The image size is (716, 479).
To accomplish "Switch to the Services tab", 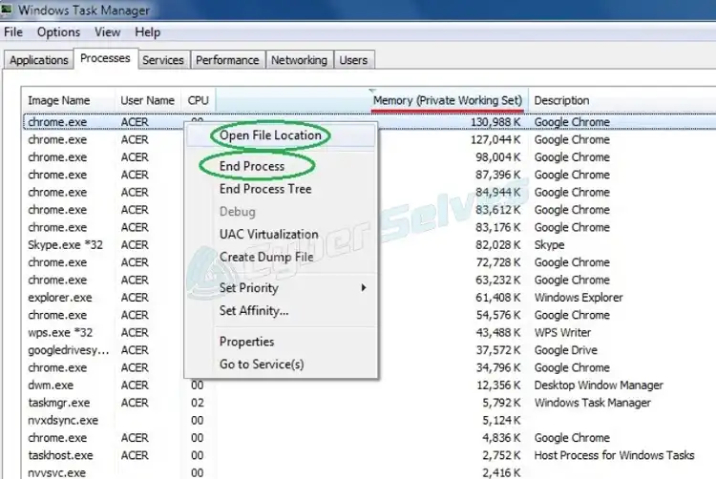I will 163,60.
